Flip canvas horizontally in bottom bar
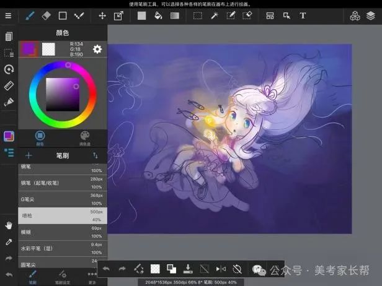The image size is (382, 286). click(x=221, y=269)
